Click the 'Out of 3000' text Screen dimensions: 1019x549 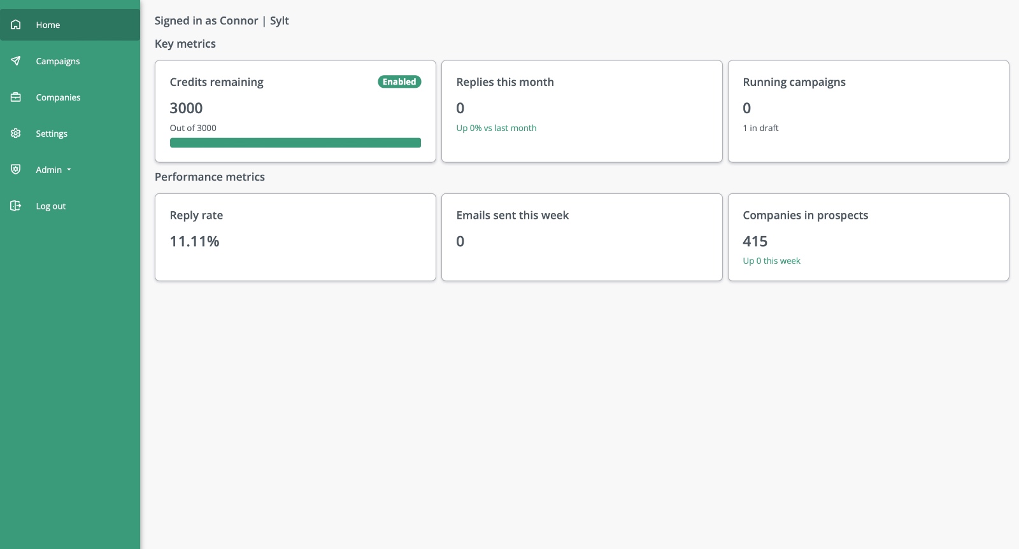(193, 128)
